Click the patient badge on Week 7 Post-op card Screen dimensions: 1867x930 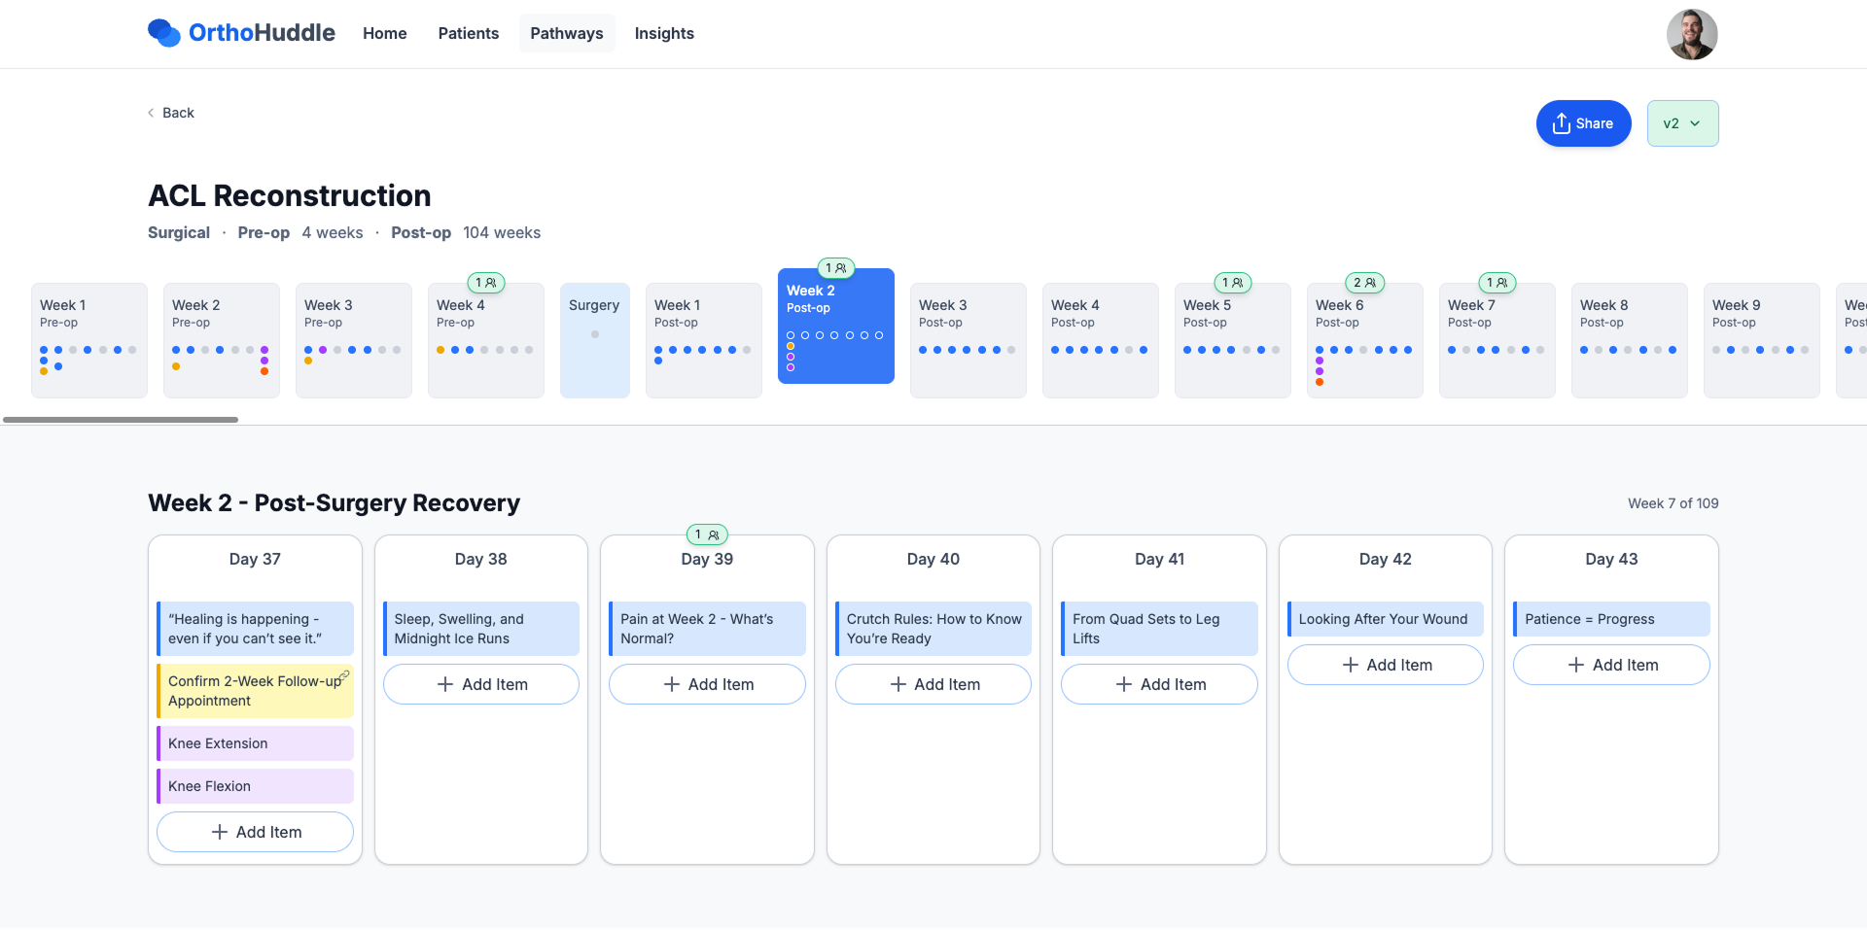tap(1497, 282)
